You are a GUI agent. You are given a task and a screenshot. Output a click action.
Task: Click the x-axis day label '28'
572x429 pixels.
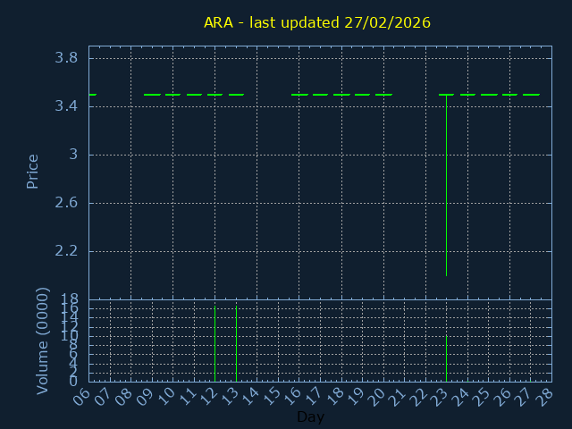545,395
